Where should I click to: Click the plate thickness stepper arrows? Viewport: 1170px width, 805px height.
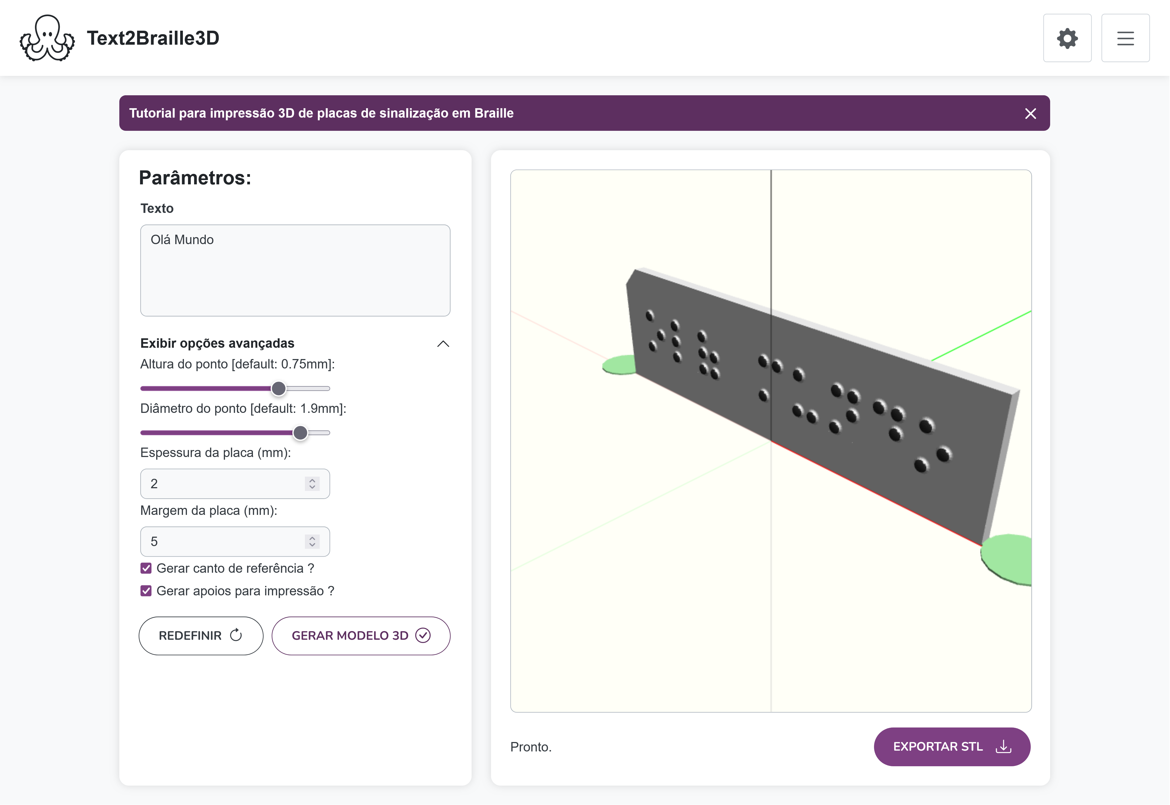pyautogui.click(x=312, y=484)
